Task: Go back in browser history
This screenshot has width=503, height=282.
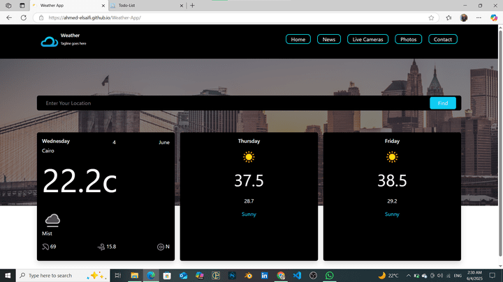Action: (9, 17)
